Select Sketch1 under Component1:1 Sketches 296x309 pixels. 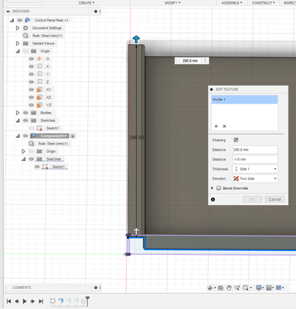click(x=58, y=167)
